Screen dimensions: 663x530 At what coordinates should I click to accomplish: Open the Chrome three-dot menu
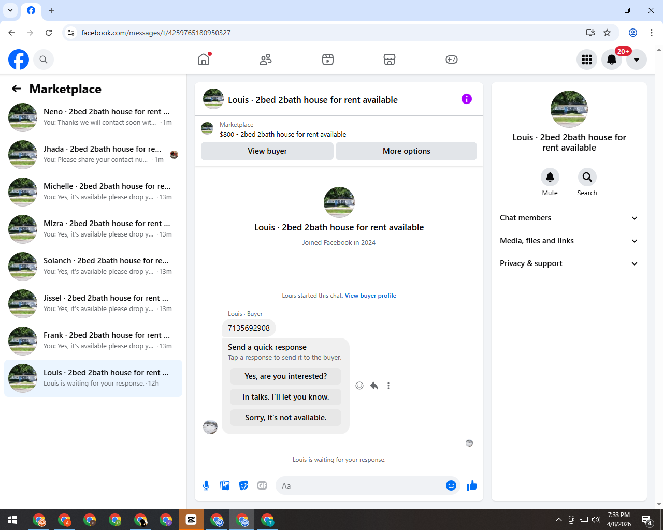tap(652, 33)
